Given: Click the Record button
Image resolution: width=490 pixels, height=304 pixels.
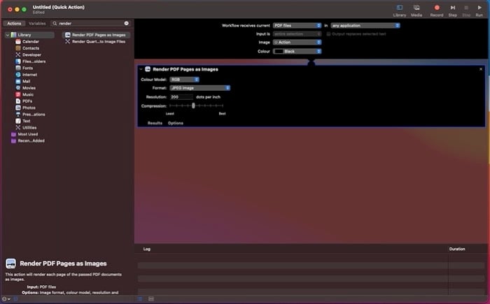Looking at the screenshot, I should pyautogui.click(x=437, y=8).
